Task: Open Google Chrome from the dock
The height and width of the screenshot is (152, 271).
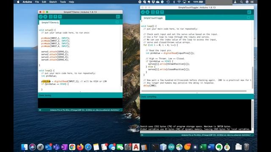Action: [72, 147]
